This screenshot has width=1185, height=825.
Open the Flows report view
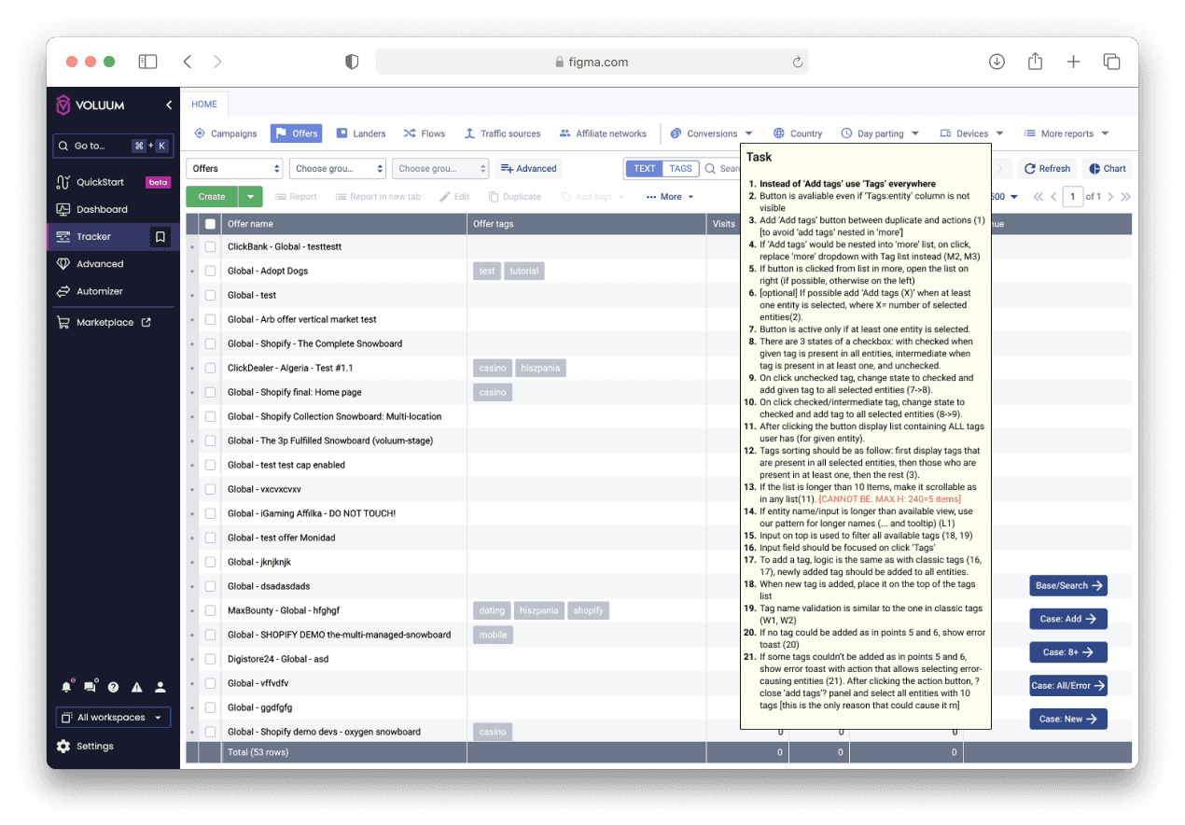click(x=424, y=133)
